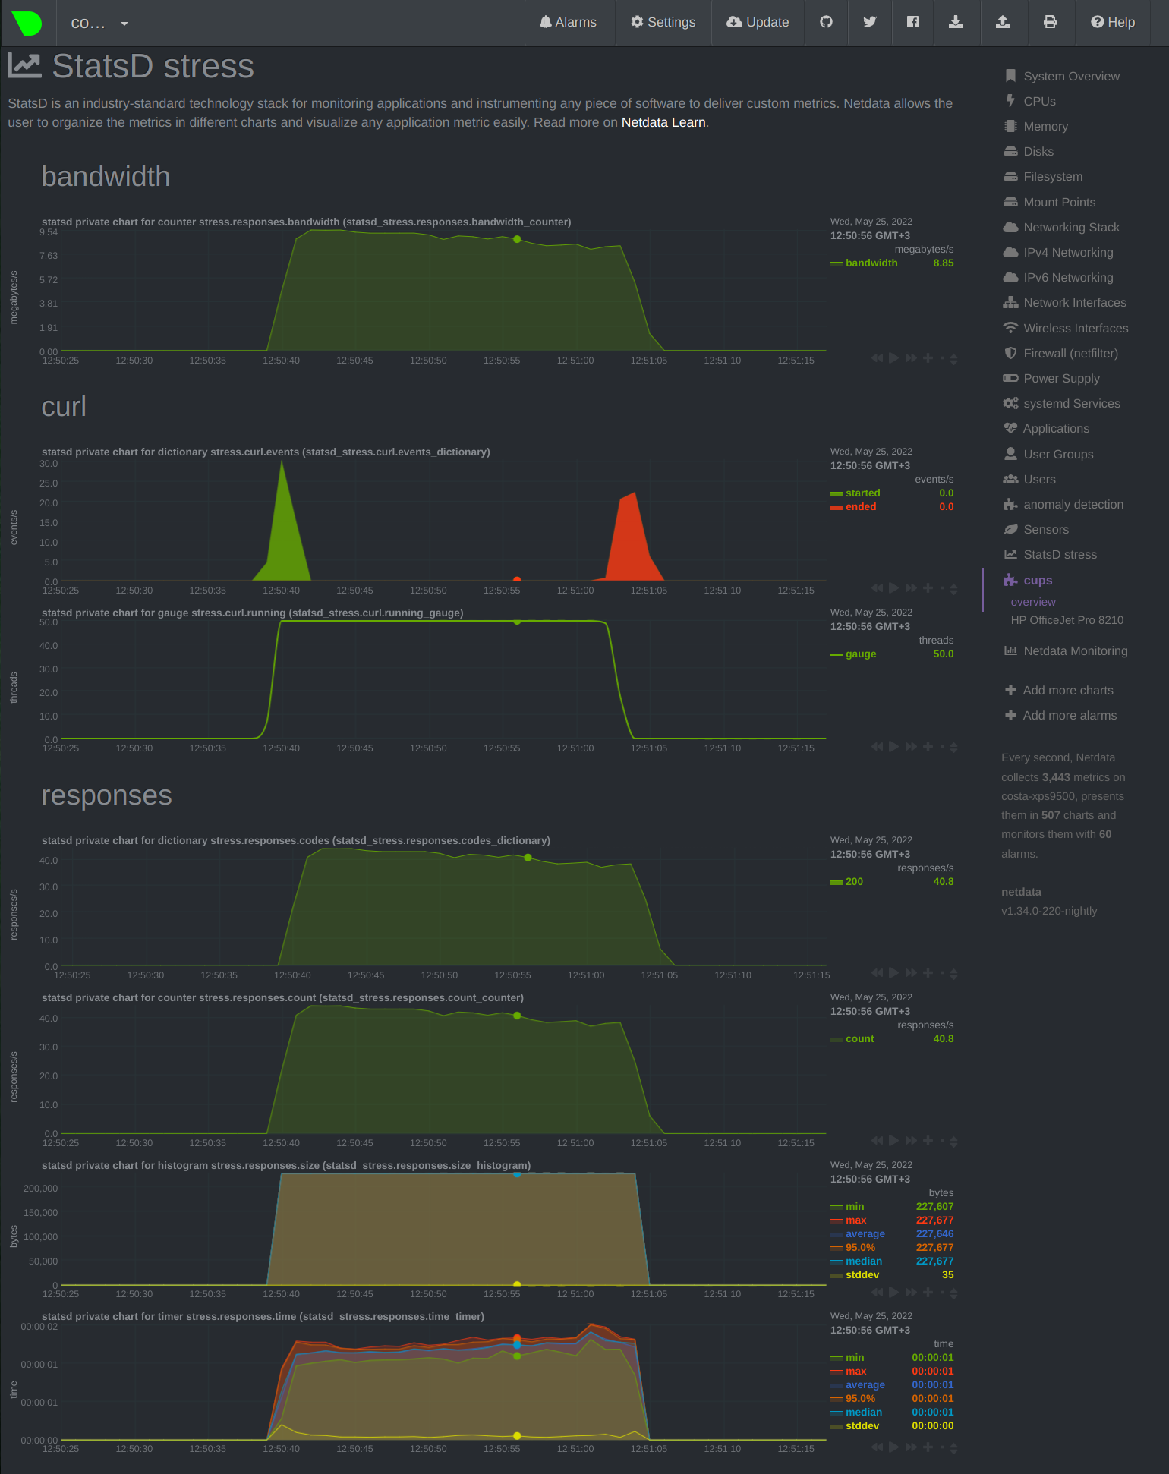Open the GitHub icon in the top bar
This screenshot has width=1169, height=1474.
[826, 22]
